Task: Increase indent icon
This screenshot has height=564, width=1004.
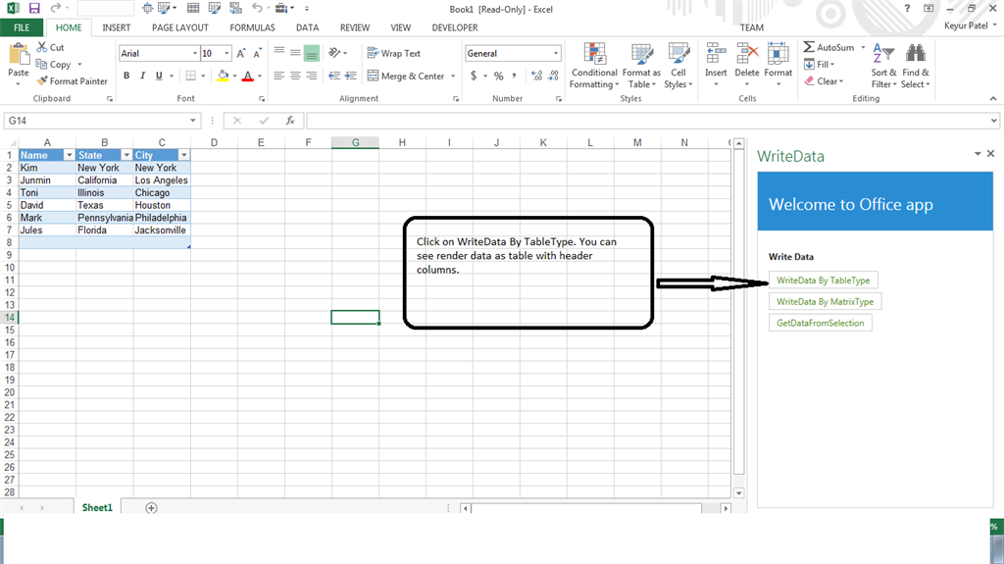Action: (x=350, y=76)
